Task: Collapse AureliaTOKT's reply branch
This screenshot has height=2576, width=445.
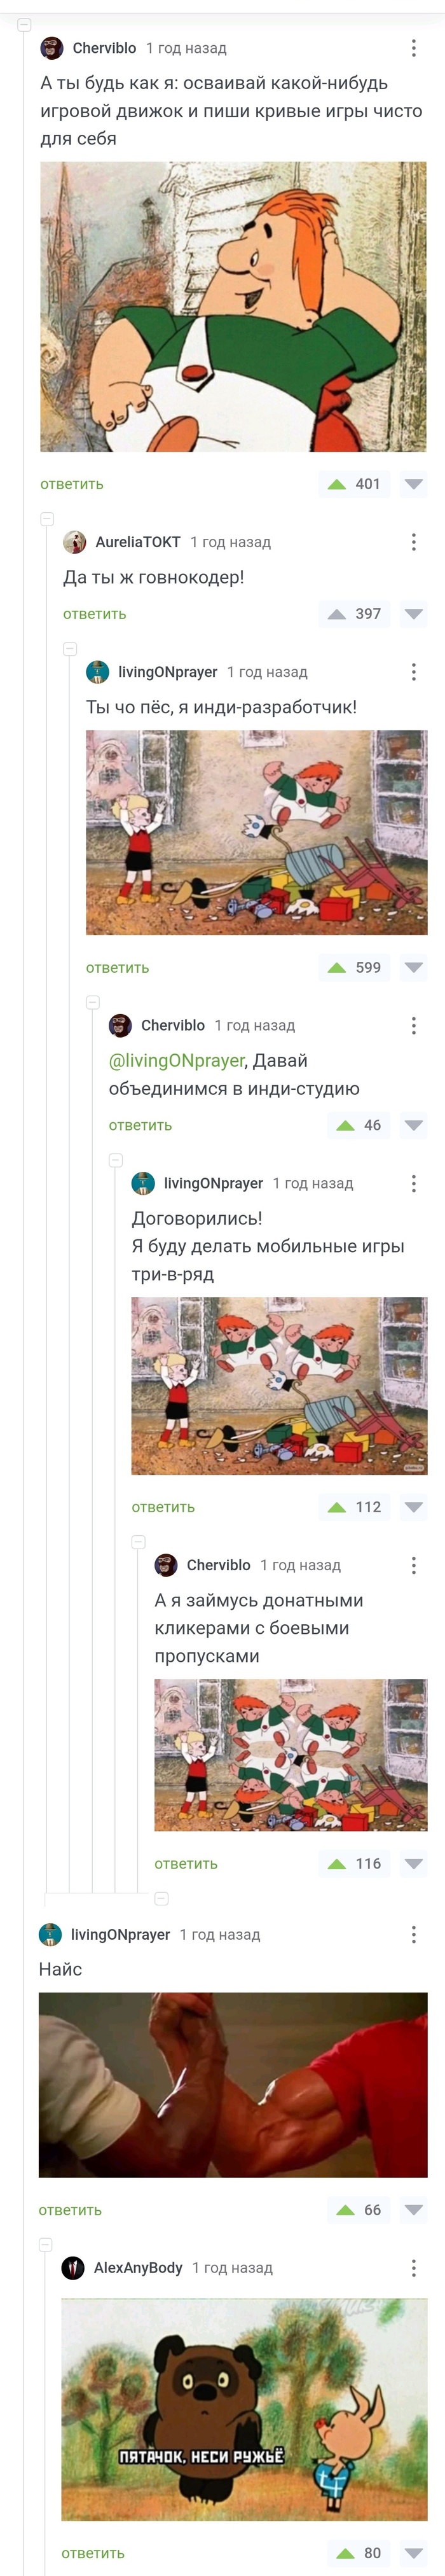Action: coord(47,519)
